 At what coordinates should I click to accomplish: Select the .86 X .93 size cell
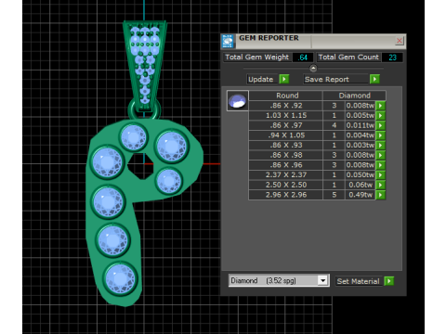point(286,145)
